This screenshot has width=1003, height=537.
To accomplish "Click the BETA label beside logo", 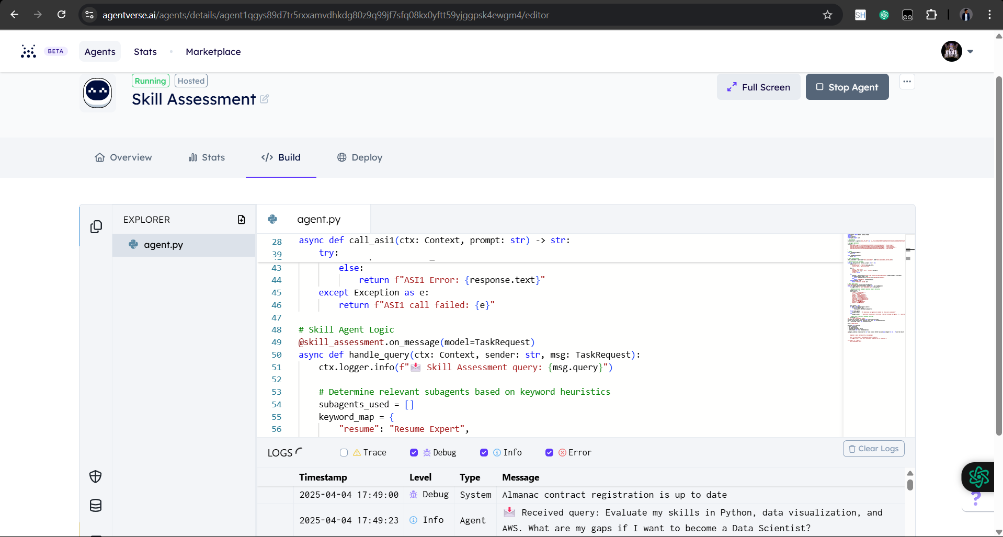I will [x=55, y=51].
